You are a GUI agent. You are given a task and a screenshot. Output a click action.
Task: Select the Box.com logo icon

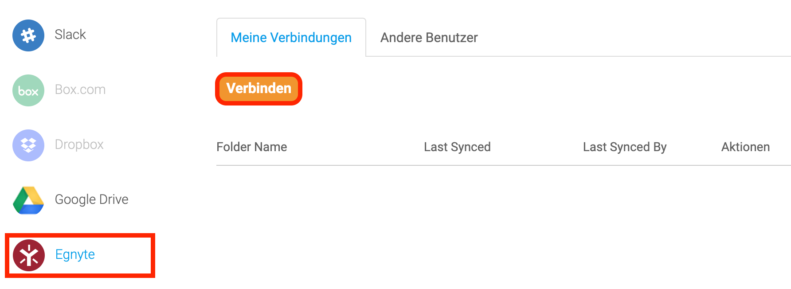click(28, 90)
